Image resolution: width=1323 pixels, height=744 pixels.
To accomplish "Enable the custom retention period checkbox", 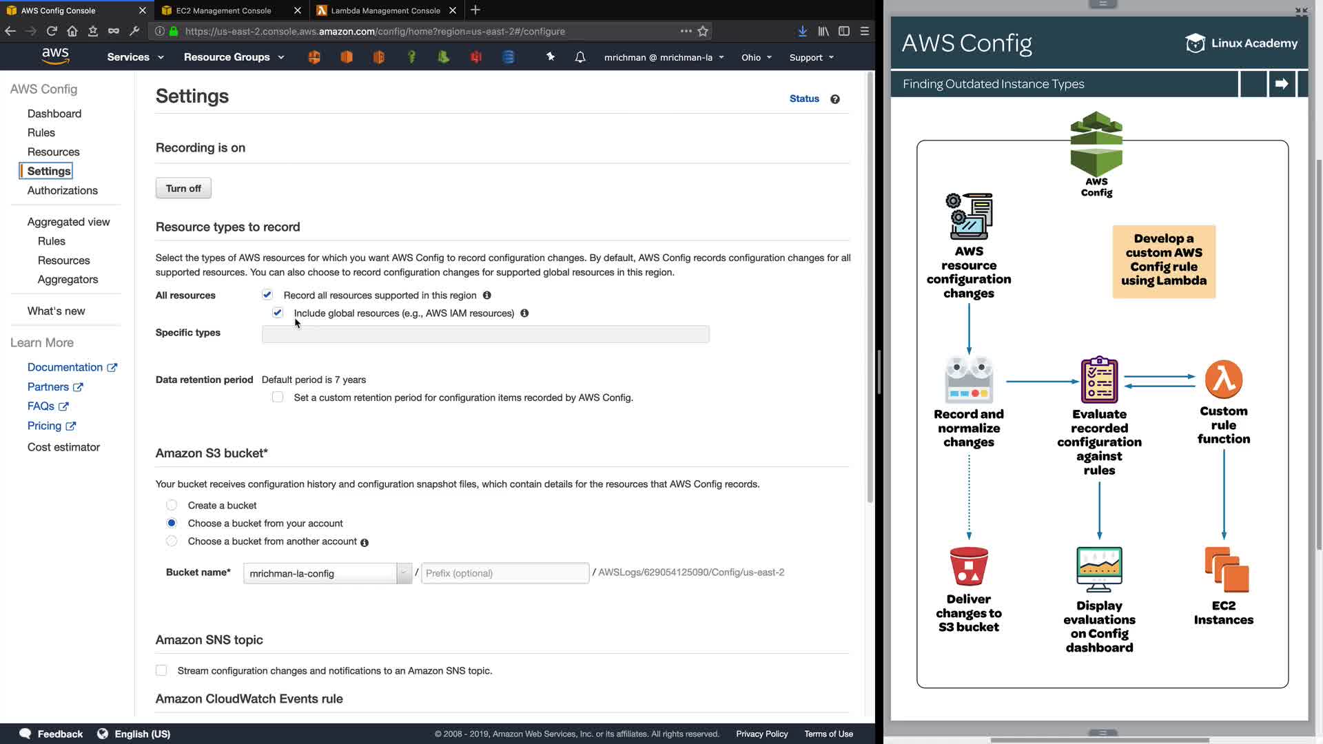I will point(278,397).
